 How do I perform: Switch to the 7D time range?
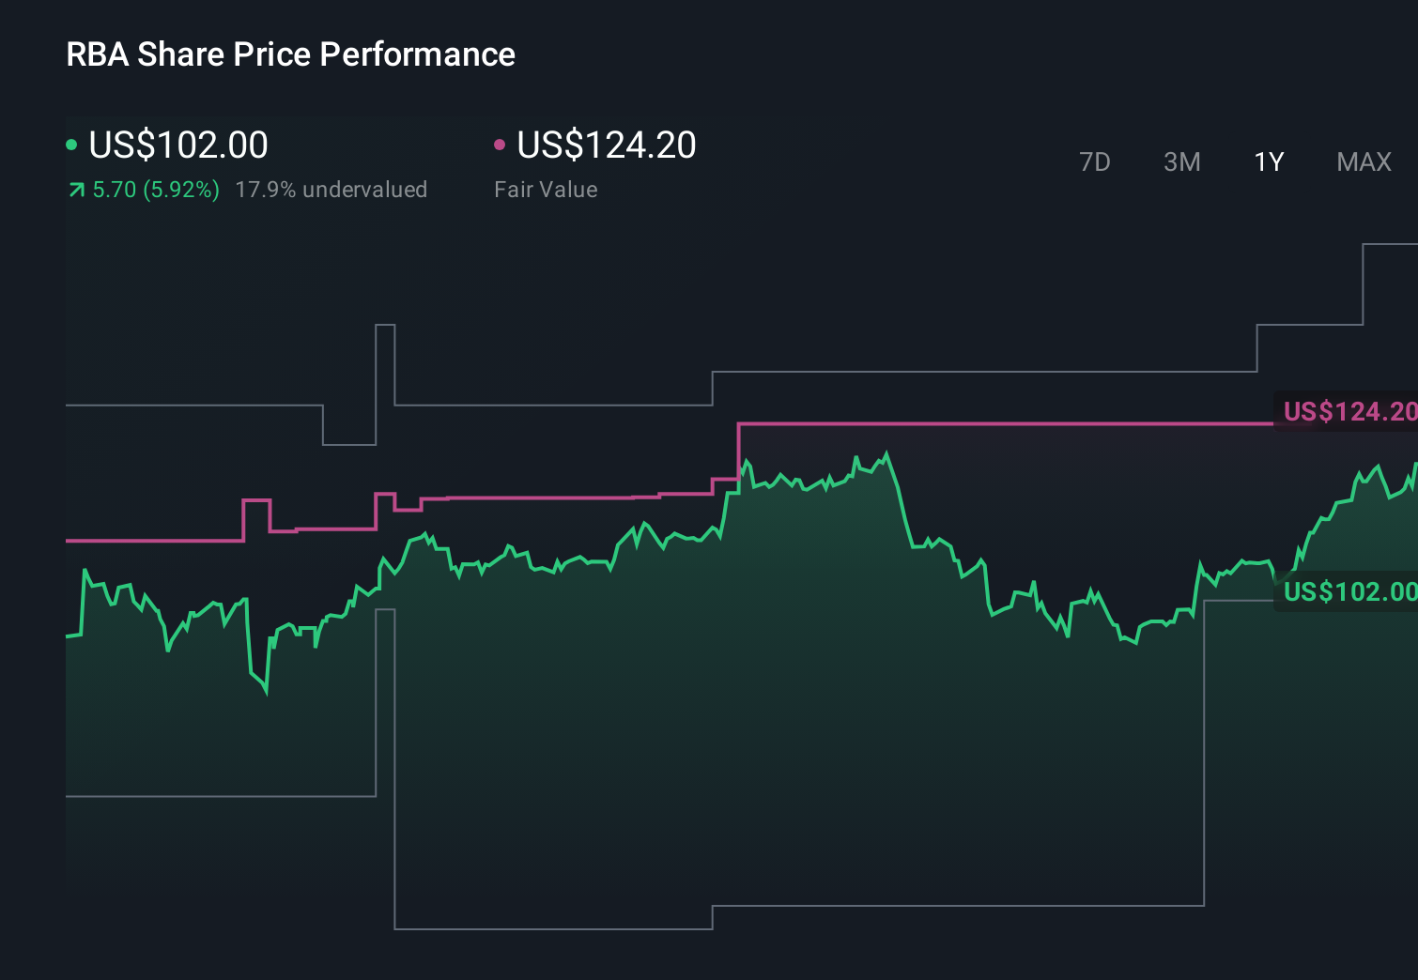point(1096,161)
